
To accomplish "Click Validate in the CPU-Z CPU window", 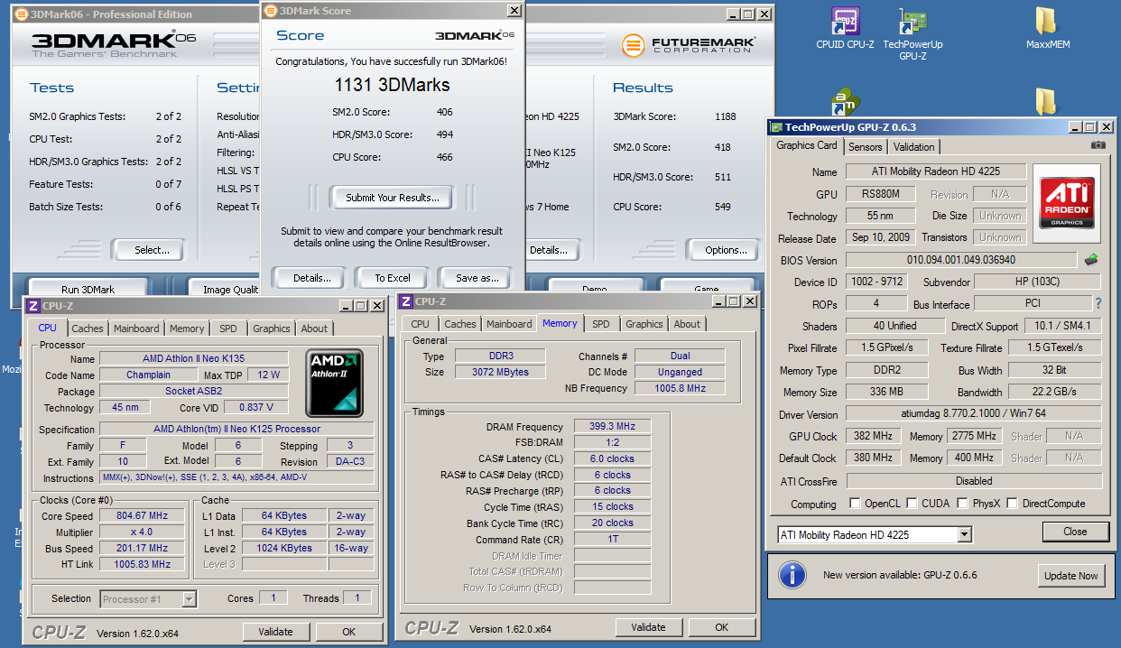I will [x=276, y=632].
